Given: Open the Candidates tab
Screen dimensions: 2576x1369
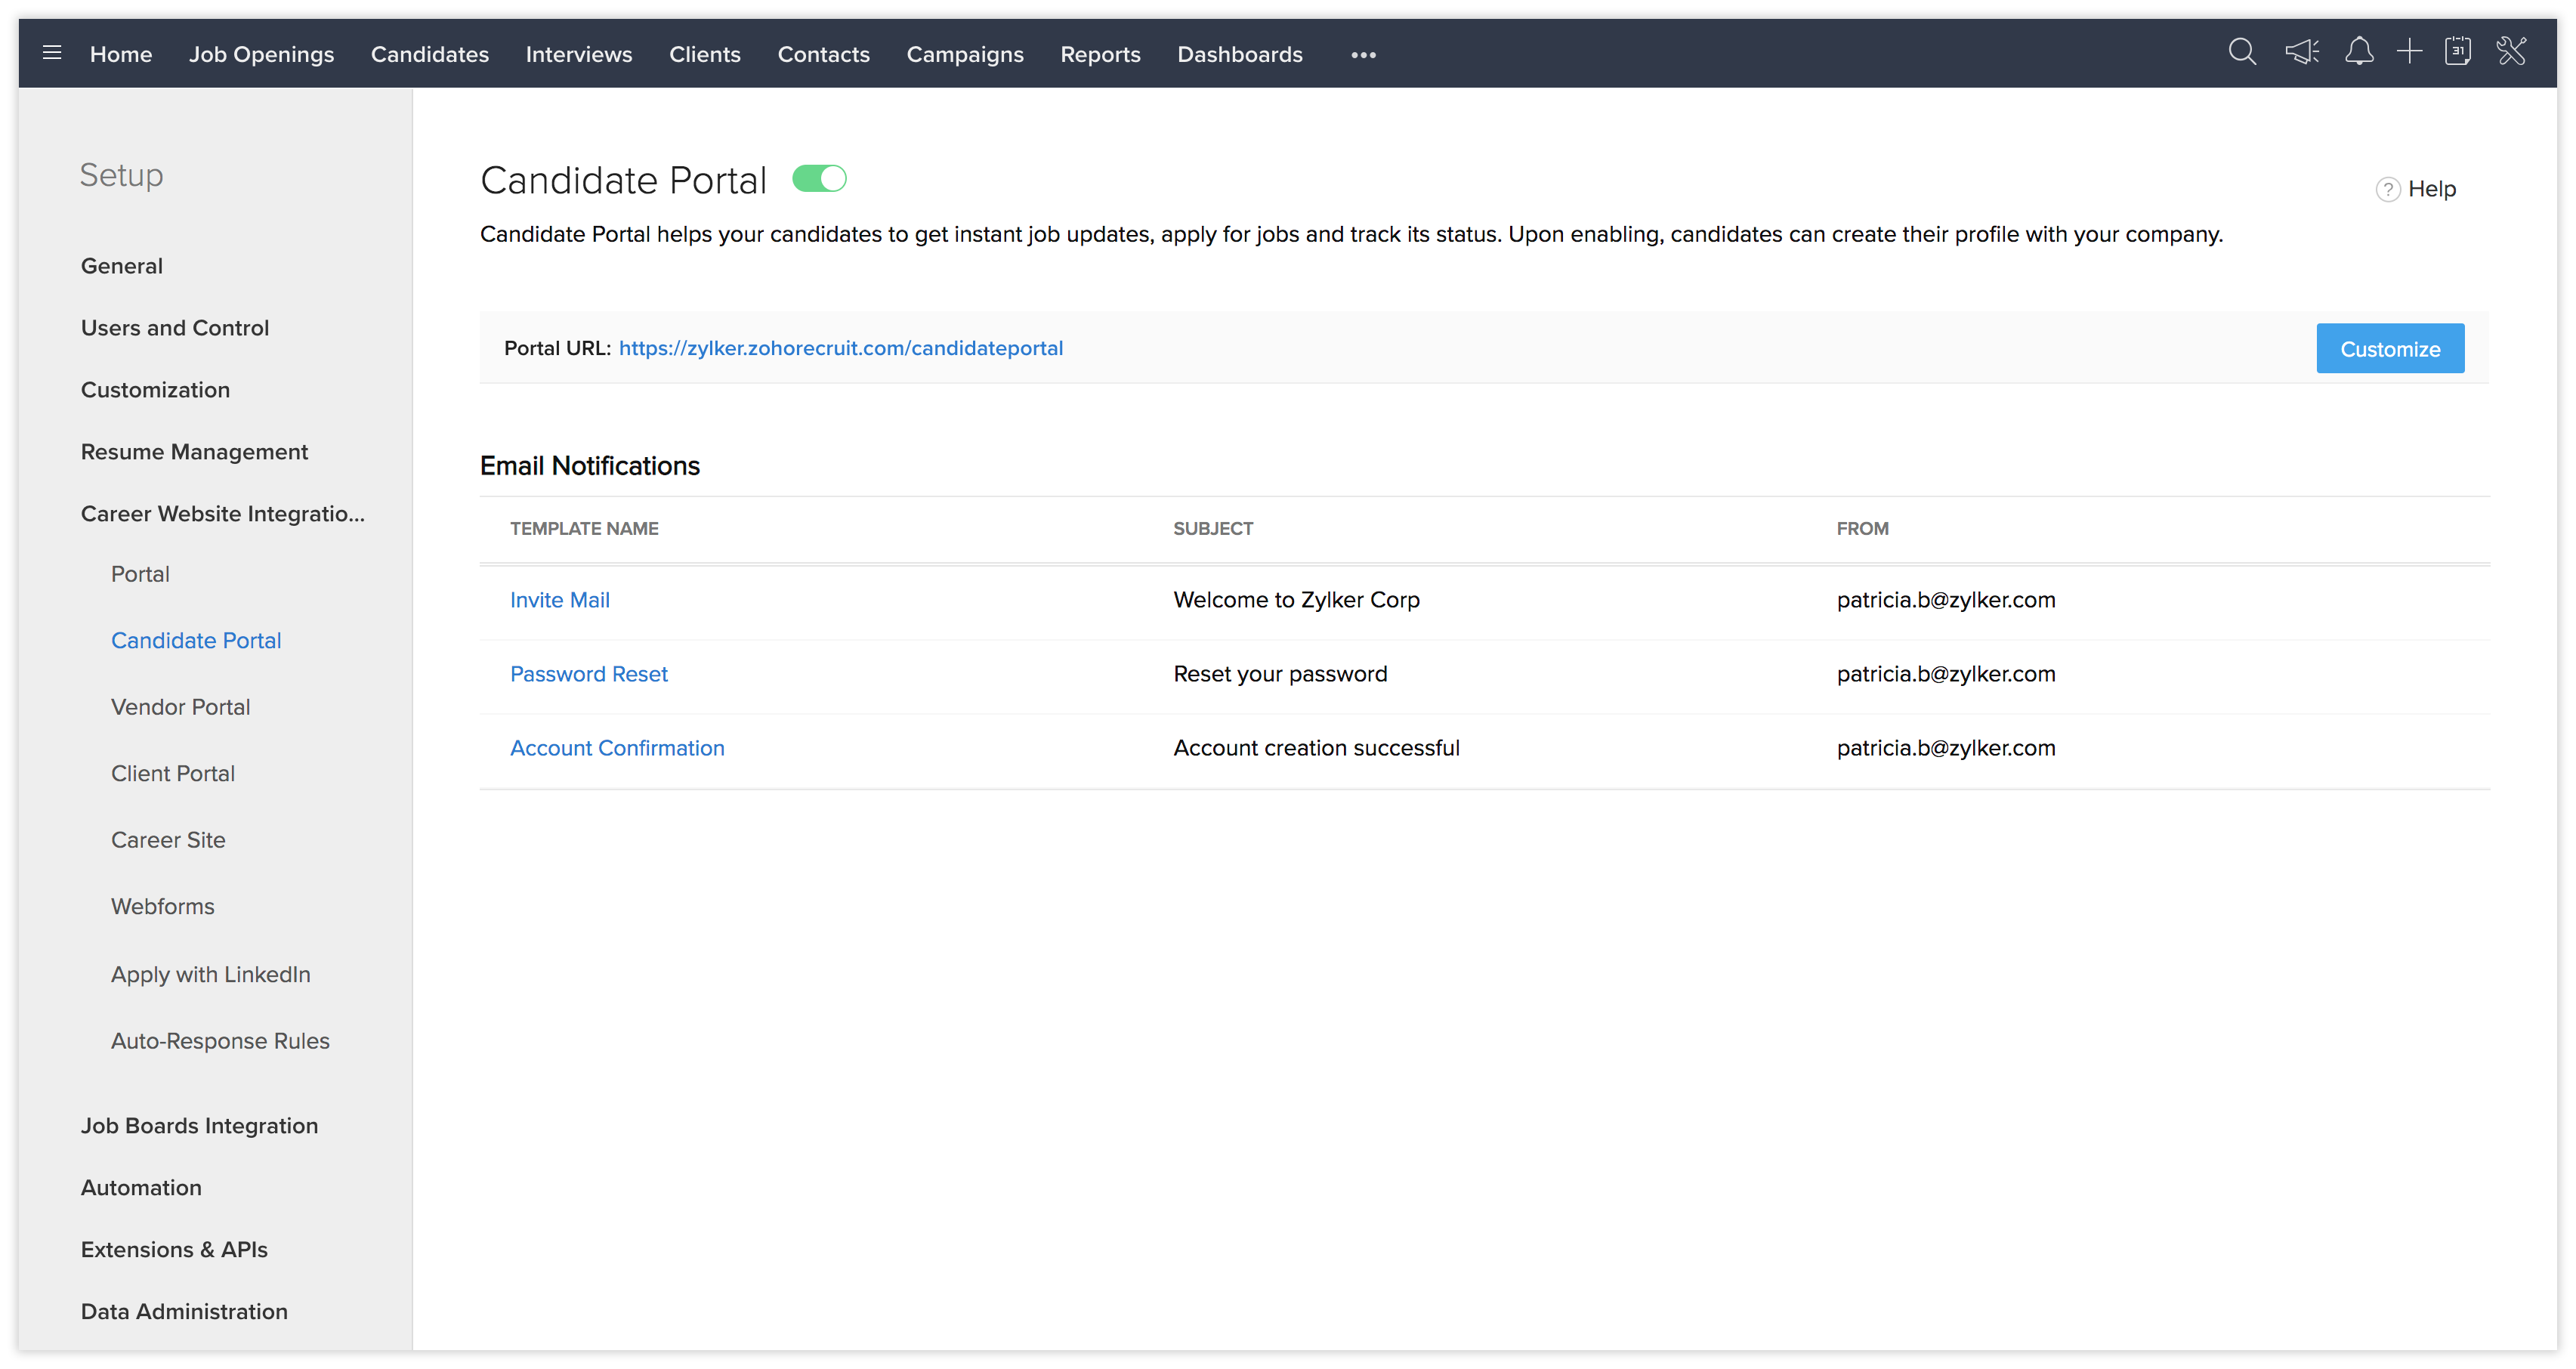Looking at the screenshot, I should (429, 55).
